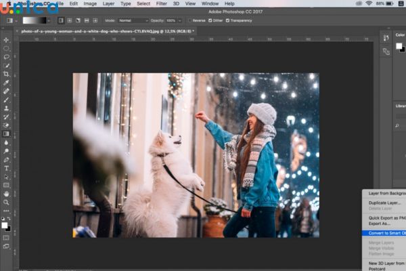Choose Export As from context menu

point(384,224)
